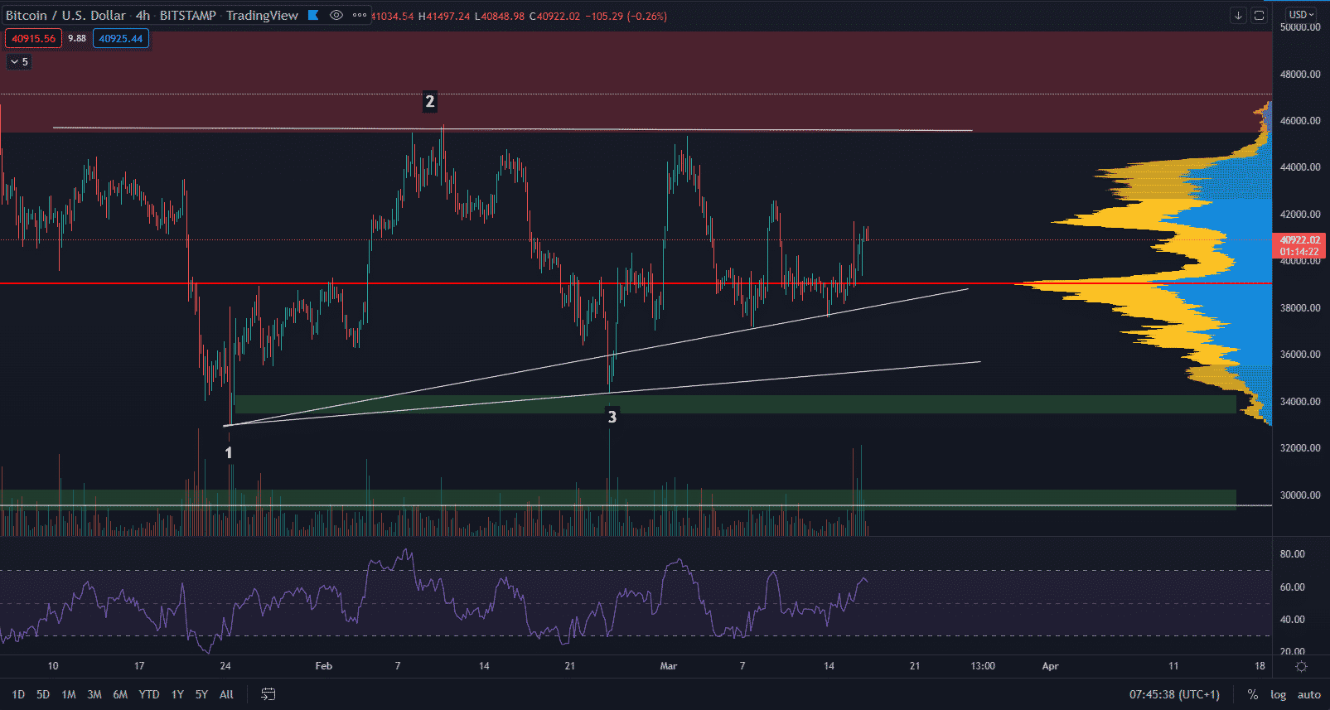1330x710 pixels.
Task: Toggle symbol visibility with the eye icon
Action: point(336,15)
